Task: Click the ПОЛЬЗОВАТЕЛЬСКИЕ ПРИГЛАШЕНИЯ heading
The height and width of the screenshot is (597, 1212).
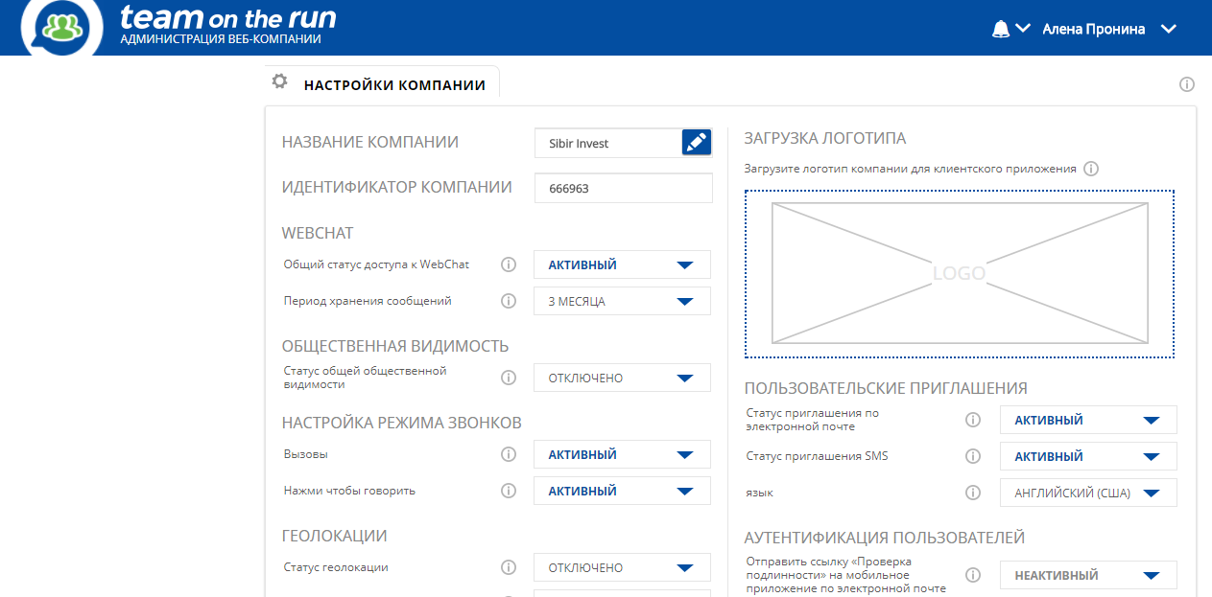Action: [886, 388]
